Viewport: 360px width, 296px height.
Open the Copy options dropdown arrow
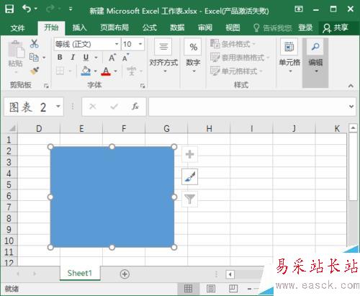[x=44, y=58]
